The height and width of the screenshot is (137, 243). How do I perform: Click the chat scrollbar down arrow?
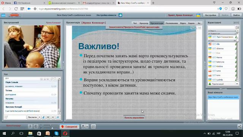point(59,113)
